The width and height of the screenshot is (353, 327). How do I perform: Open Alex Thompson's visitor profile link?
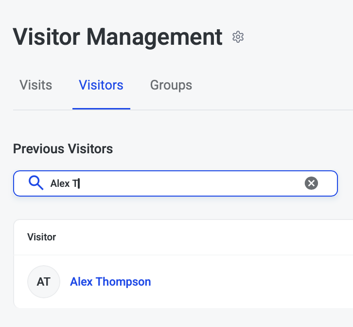point(110,282)
